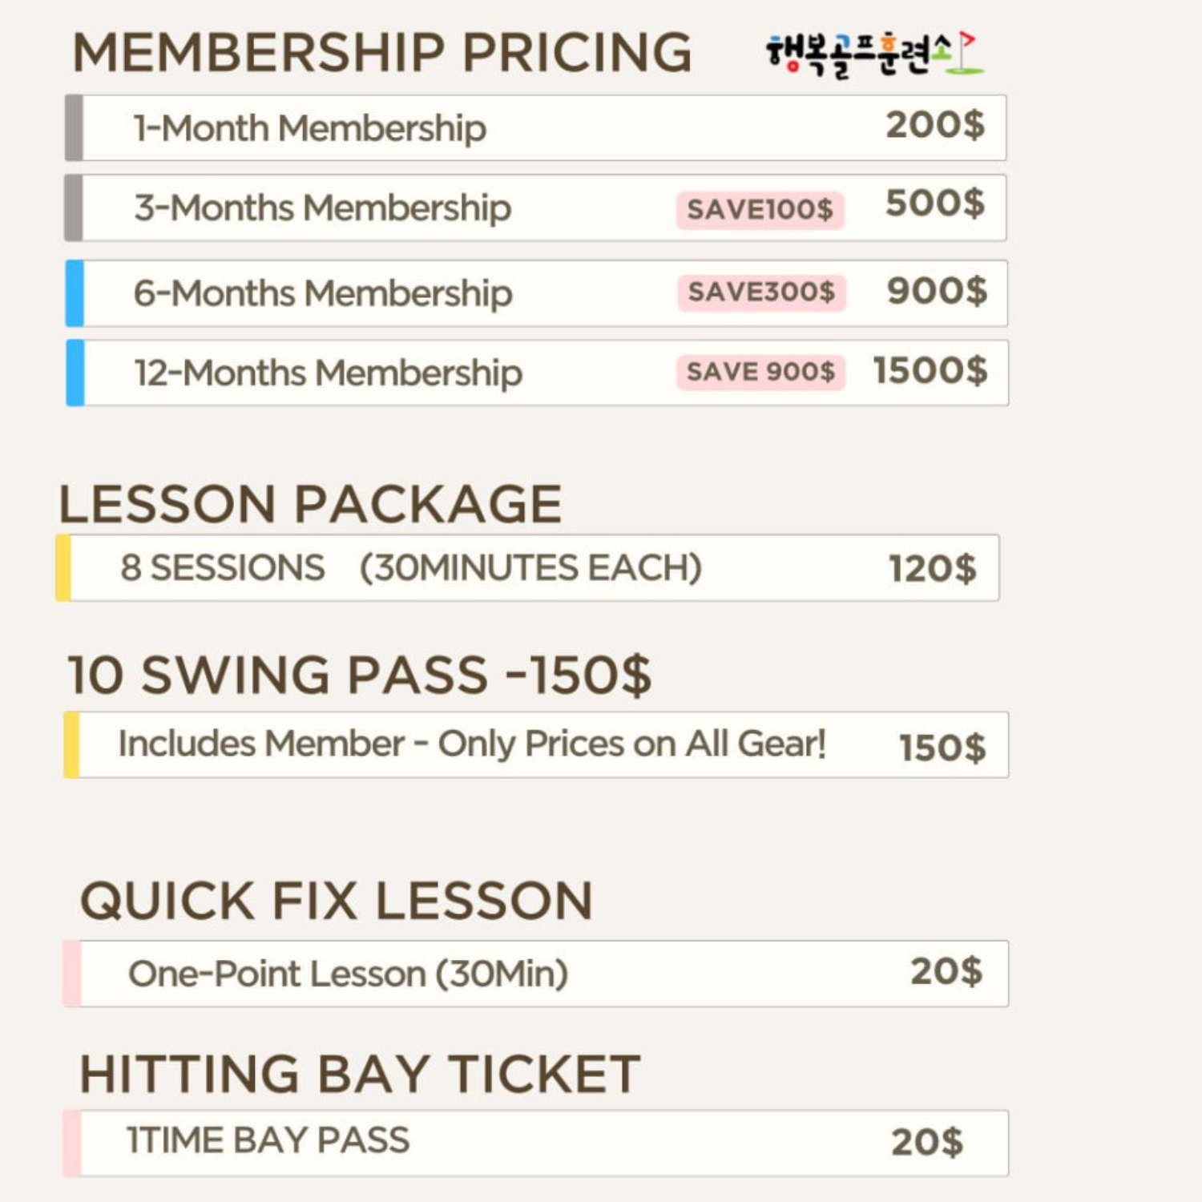Select the 1TIME BAY PASS row
Screen dimensions: 1202x1202
(x=535, y=1144)
